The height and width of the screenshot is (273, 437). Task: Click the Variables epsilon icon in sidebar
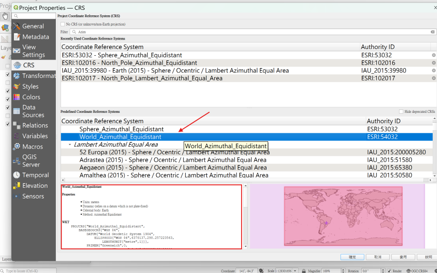(x=17, y=136)
